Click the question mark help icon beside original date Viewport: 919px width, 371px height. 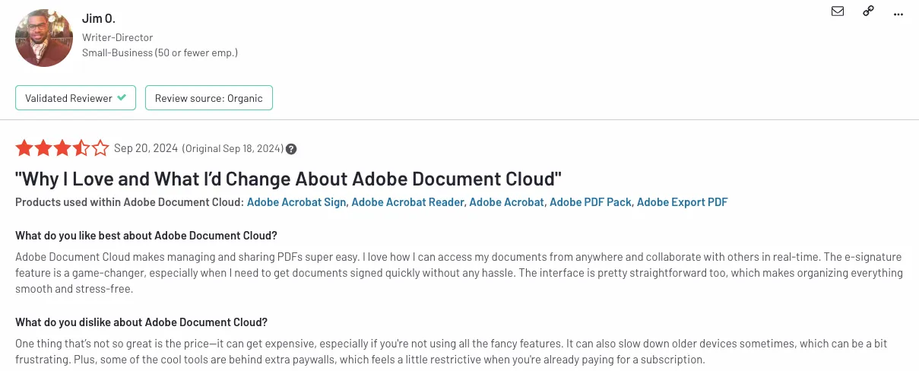[291, 149]
